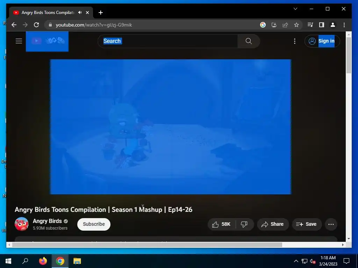Open the Windows Start menu
Viewport: 358px width, 268px height.
point(8,261)
